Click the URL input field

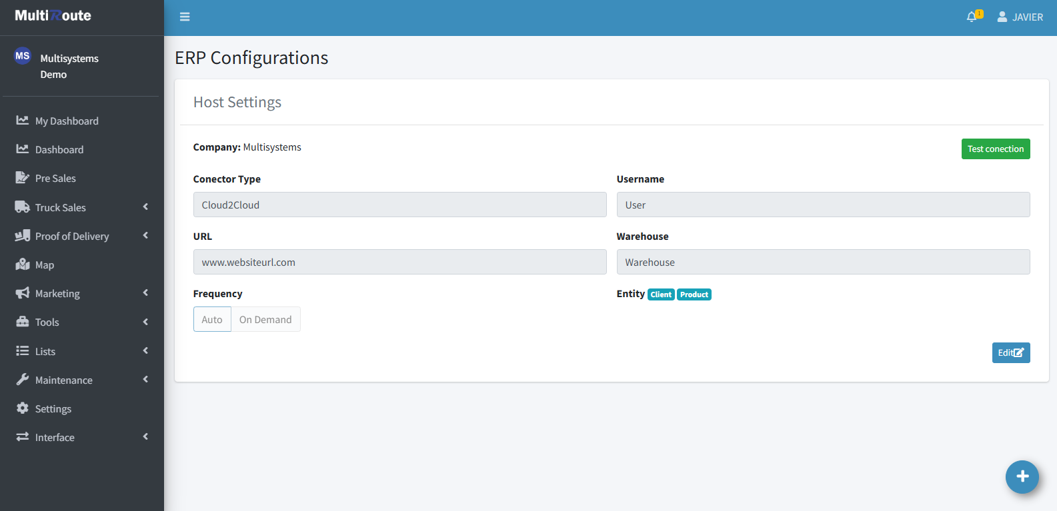[399, 262]
